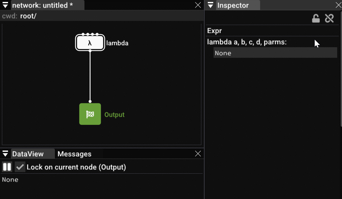
Task: Open the network panel dropdown triangle
Action: point(5,5)
